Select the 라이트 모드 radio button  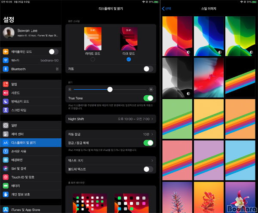(92, 59)
